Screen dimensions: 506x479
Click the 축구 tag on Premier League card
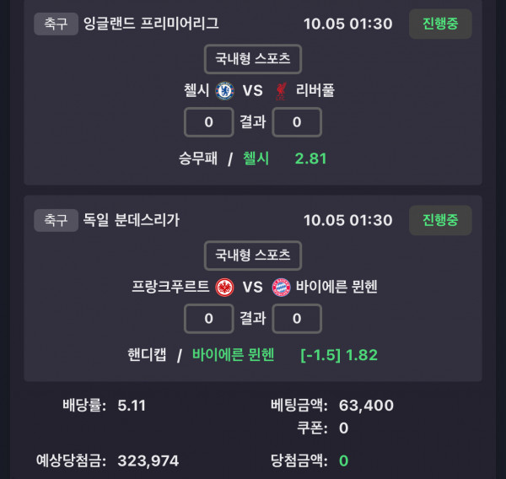[x=56, y=24]
